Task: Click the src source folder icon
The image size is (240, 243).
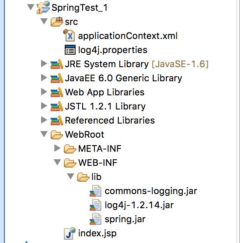Action: pyautogui.click(x=57, y=22)
